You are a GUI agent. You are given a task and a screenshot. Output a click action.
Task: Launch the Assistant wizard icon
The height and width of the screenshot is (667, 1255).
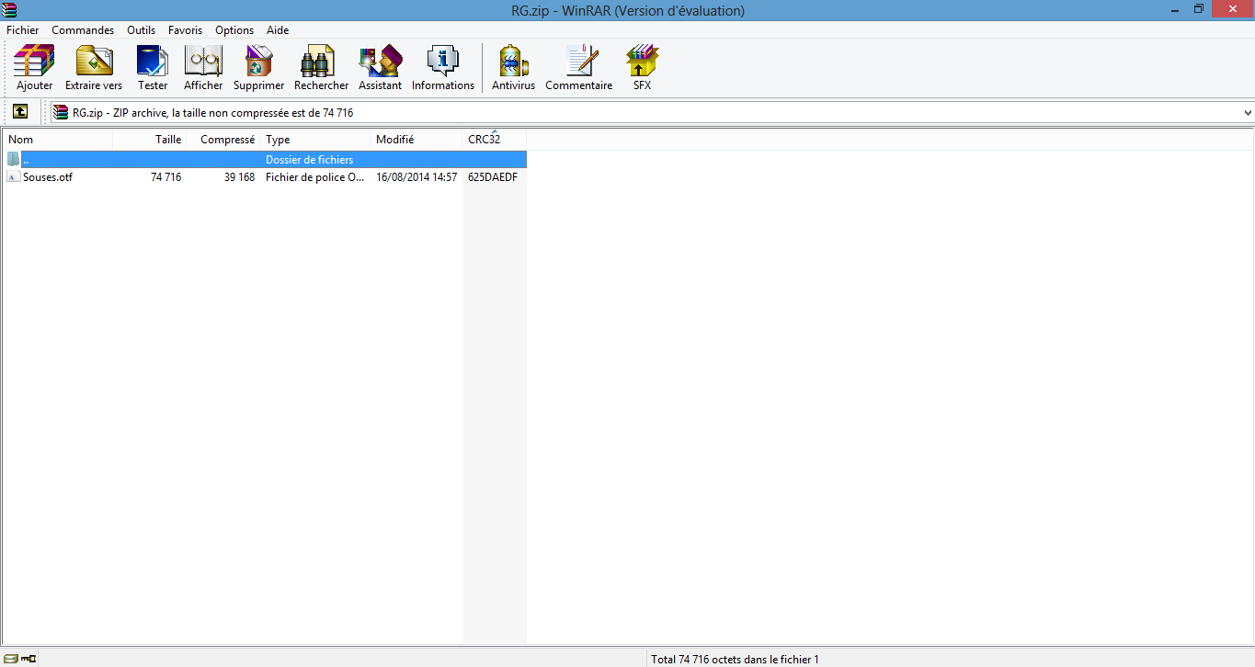[380, 62]
